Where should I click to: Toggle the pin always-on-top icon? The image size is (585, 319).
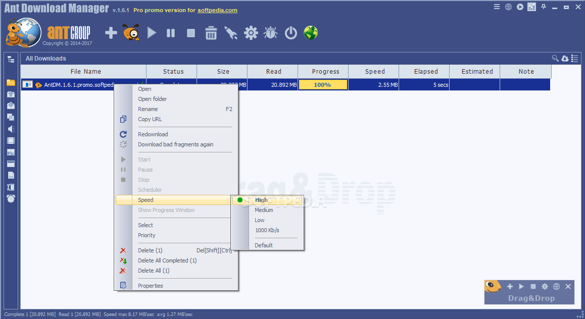tap(544, 7)
